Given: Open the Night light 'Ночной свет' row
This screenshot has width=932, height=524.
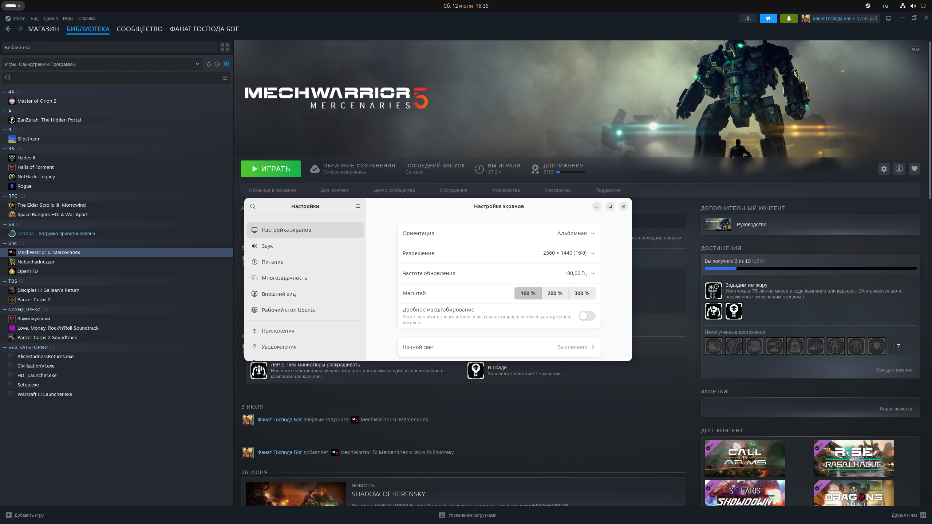Looking at the screenshot, I should click(x=499, y=347).
